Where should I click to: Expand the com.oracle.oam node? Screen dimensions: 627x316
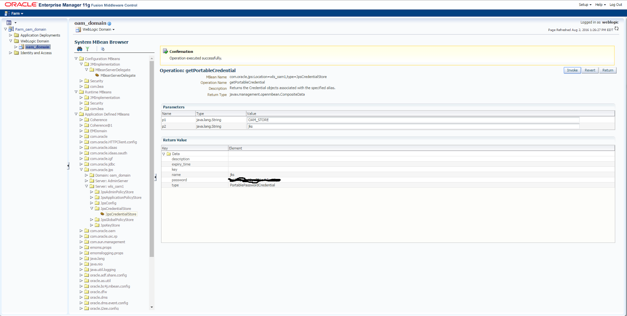point(81,231)
